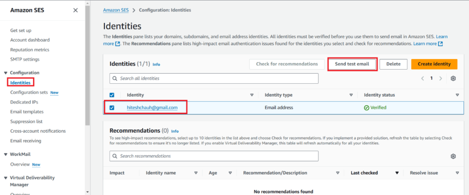Uncheck the hiteshchauh@gmail.com row checkbox
Screen dimensions: 469x195
click(x=112, y=108)
